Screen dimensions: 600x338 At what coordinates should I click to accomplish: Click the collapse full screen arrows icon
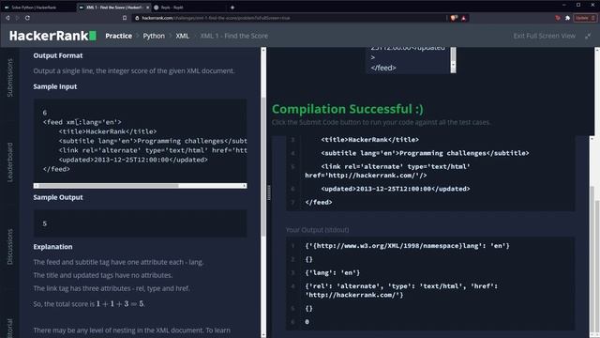coord(588,36)
